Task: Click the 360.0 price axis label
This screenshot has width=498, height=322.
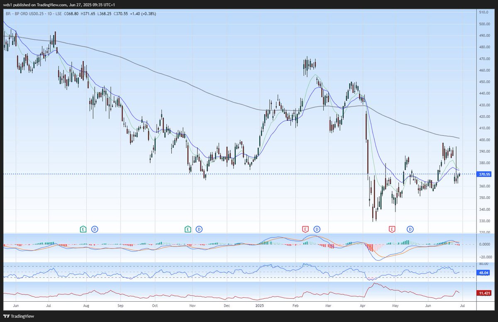Action: click(x=484, y=186)
